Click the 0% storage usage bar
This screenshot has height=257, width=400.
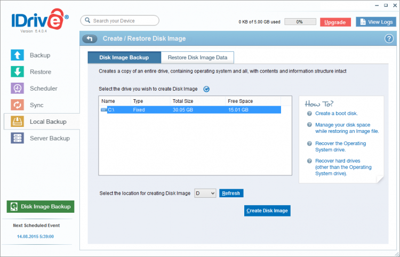(x=300, y=22)
